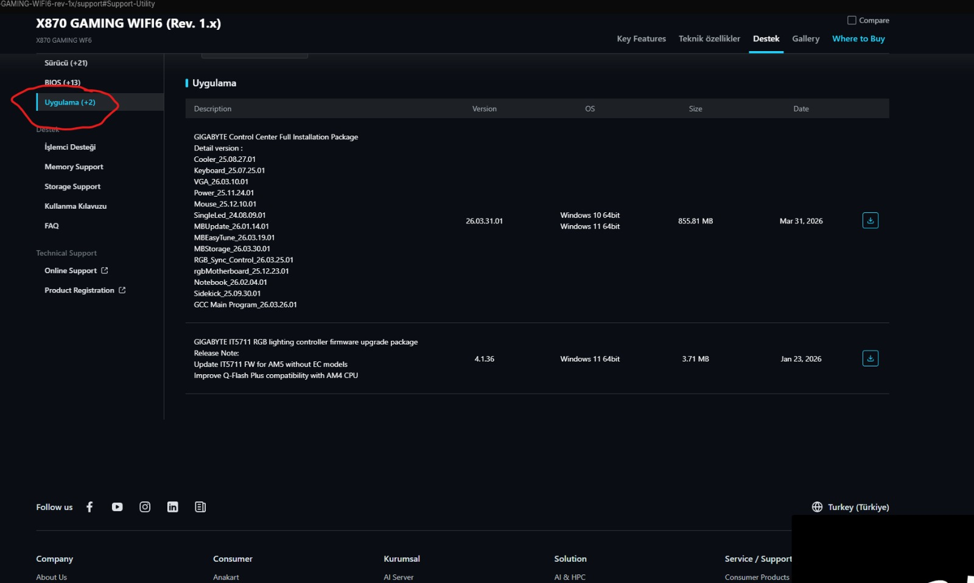Open AI Server footer link
The image size is (974, 583).
click(x=398, y=577)
